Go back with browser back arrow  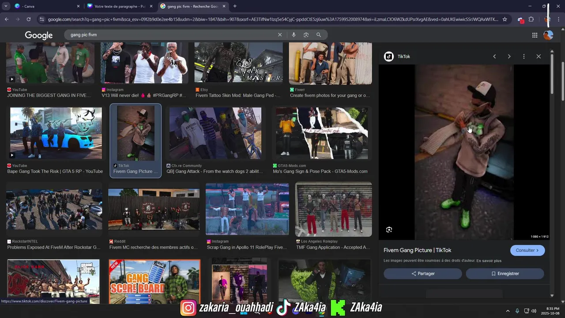coord(7,19)
